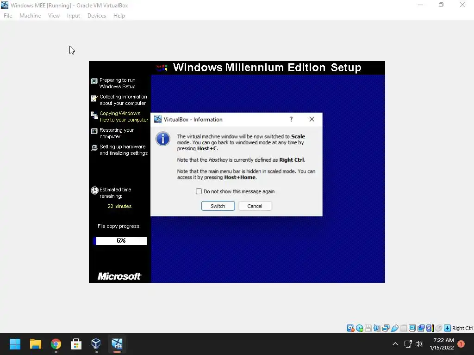Close the VirtualBox Information dialog
Screen dimensions: 474x355
[312, 119]
